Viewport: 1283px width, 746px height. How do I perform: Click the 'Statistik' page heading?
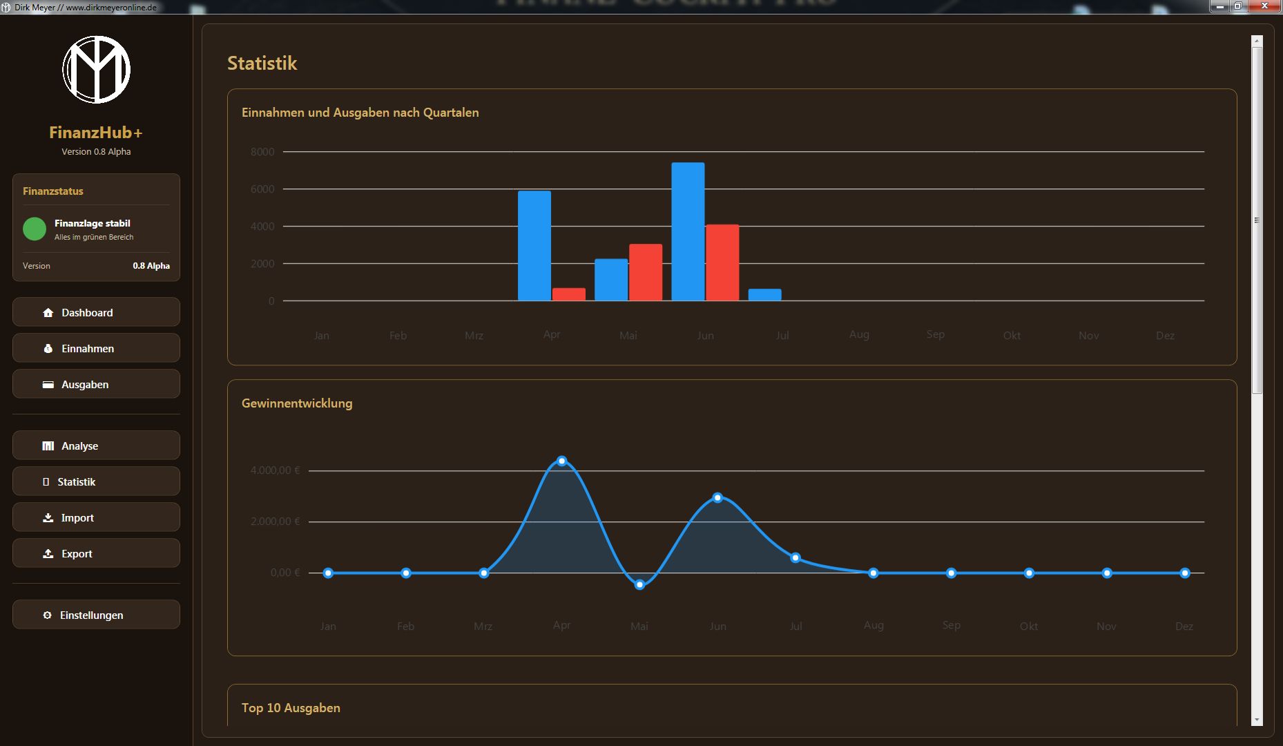(262, 64)
